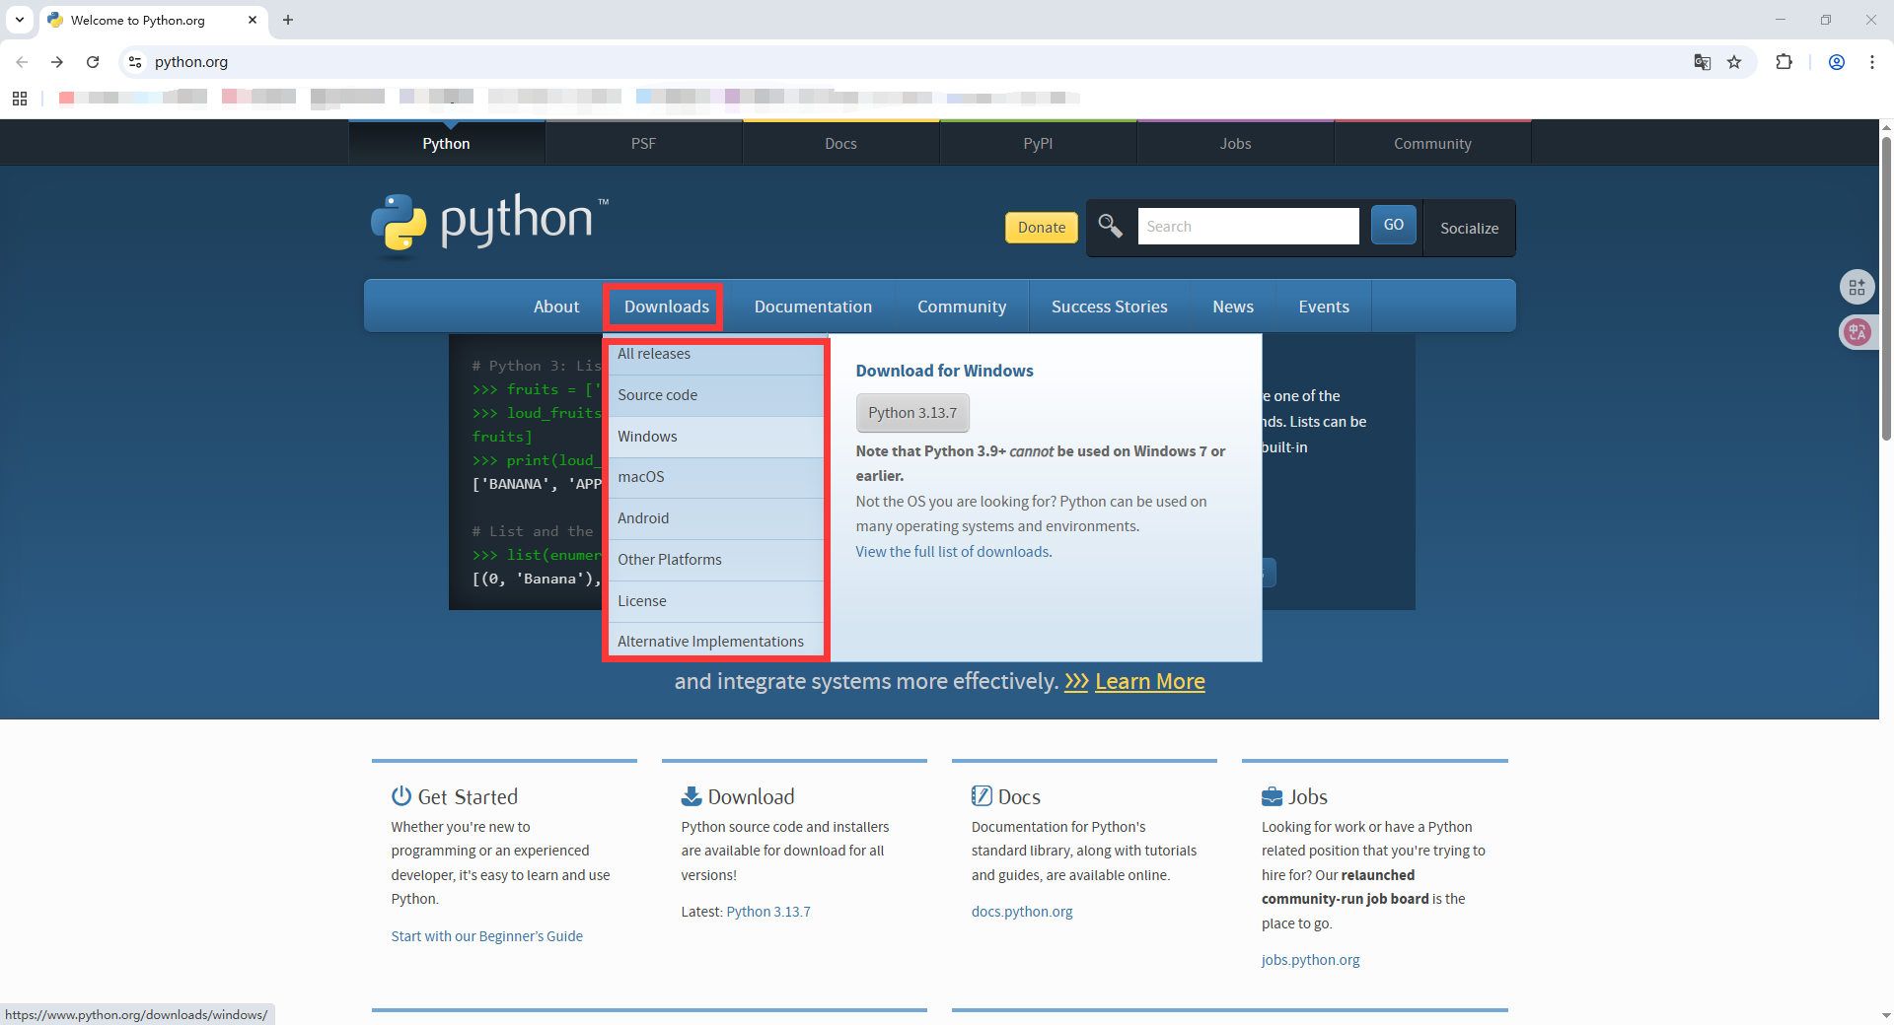Select License from Downloads menu
The width and height of the screenshot is (1894, 1025).
click(x=716, y=601)
